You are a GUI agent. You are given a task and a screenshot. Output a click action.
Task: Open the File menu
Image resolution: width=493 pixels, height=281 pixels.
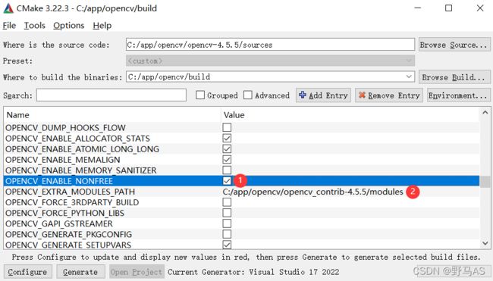9,26
